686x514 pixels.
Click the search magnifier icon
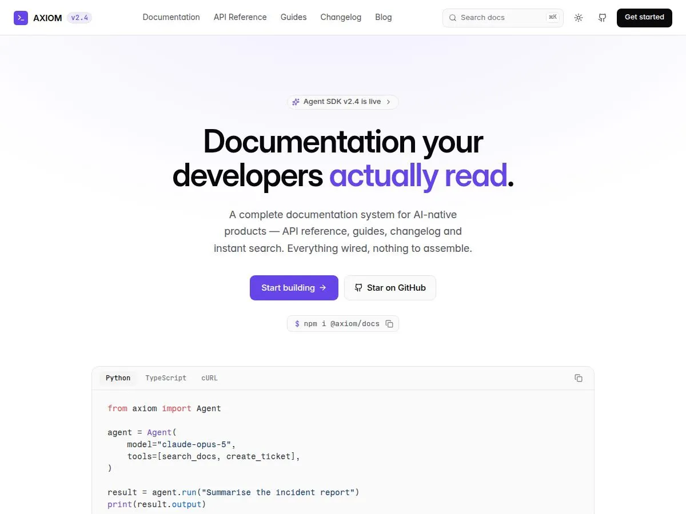pos(453,18)
